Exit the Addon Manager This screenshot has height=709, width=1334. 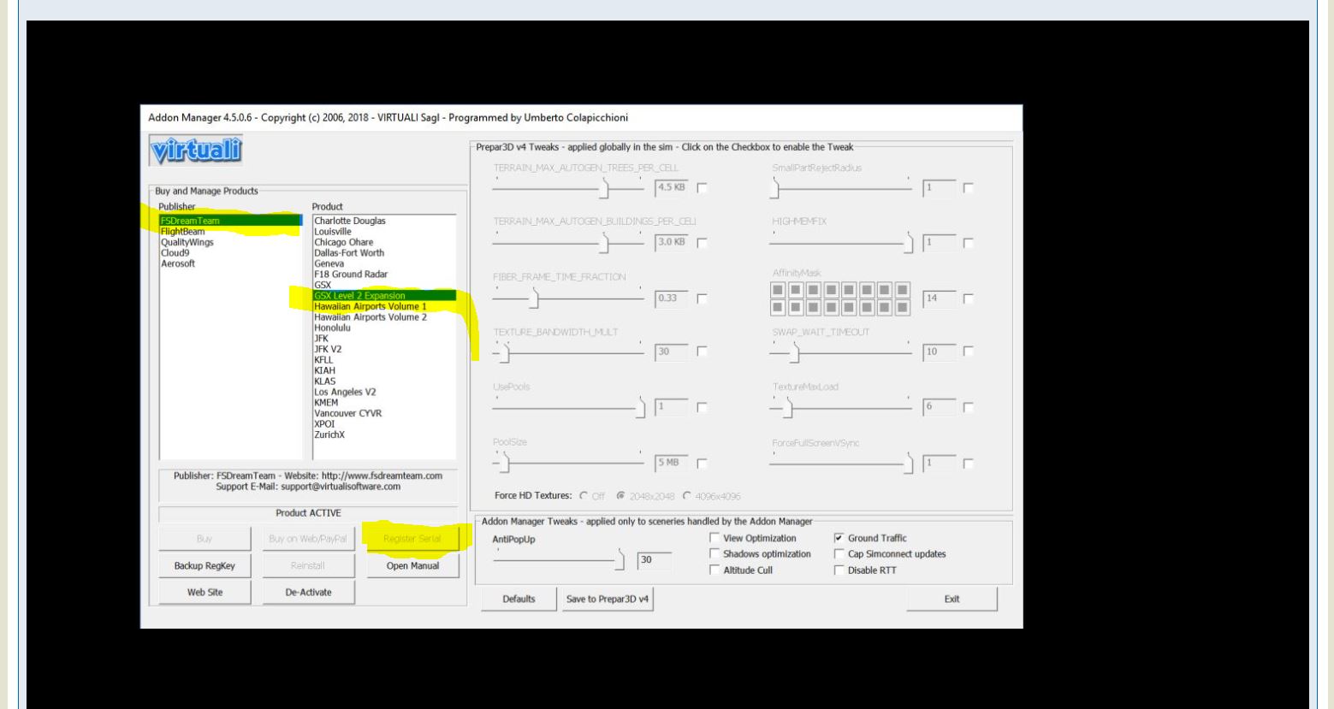point(952,599)
